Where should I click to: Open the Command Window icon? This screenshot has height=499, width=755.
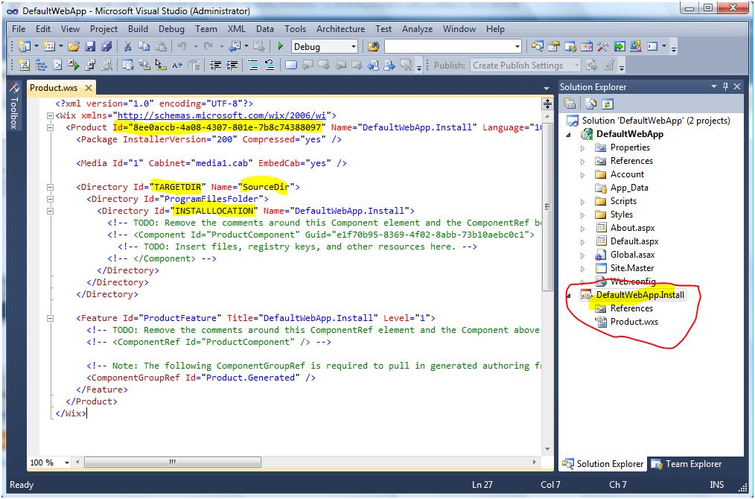(x=652, y=46)
